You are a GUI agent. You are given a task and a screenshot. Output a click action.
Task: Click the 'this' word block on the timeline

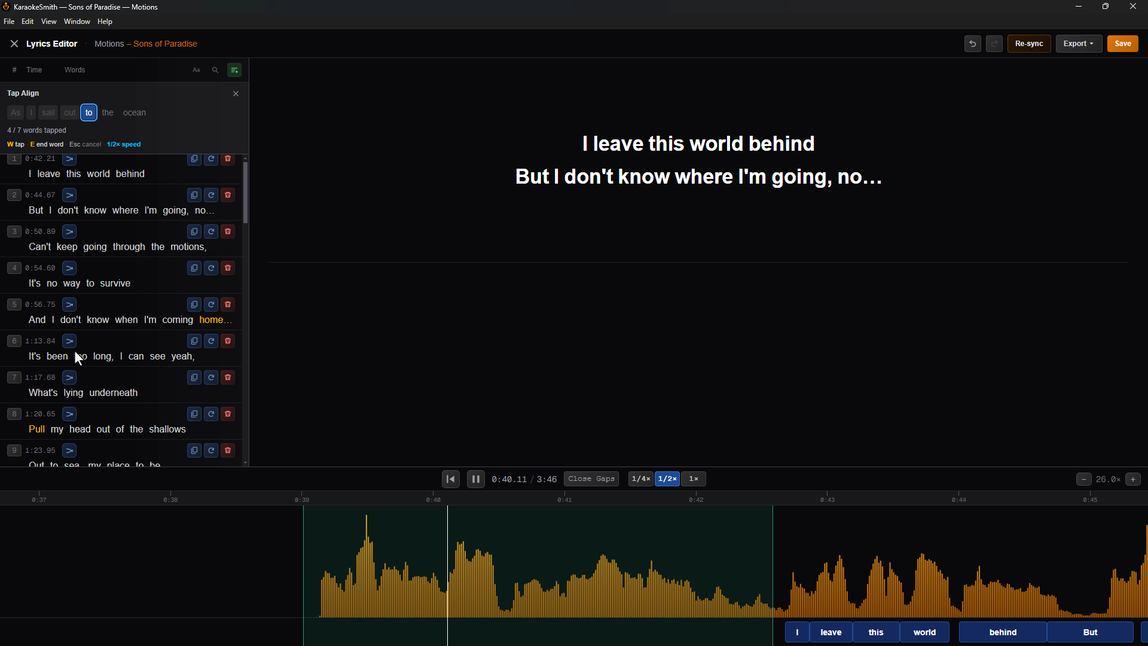pyautogui.click(x=876, y=632)
